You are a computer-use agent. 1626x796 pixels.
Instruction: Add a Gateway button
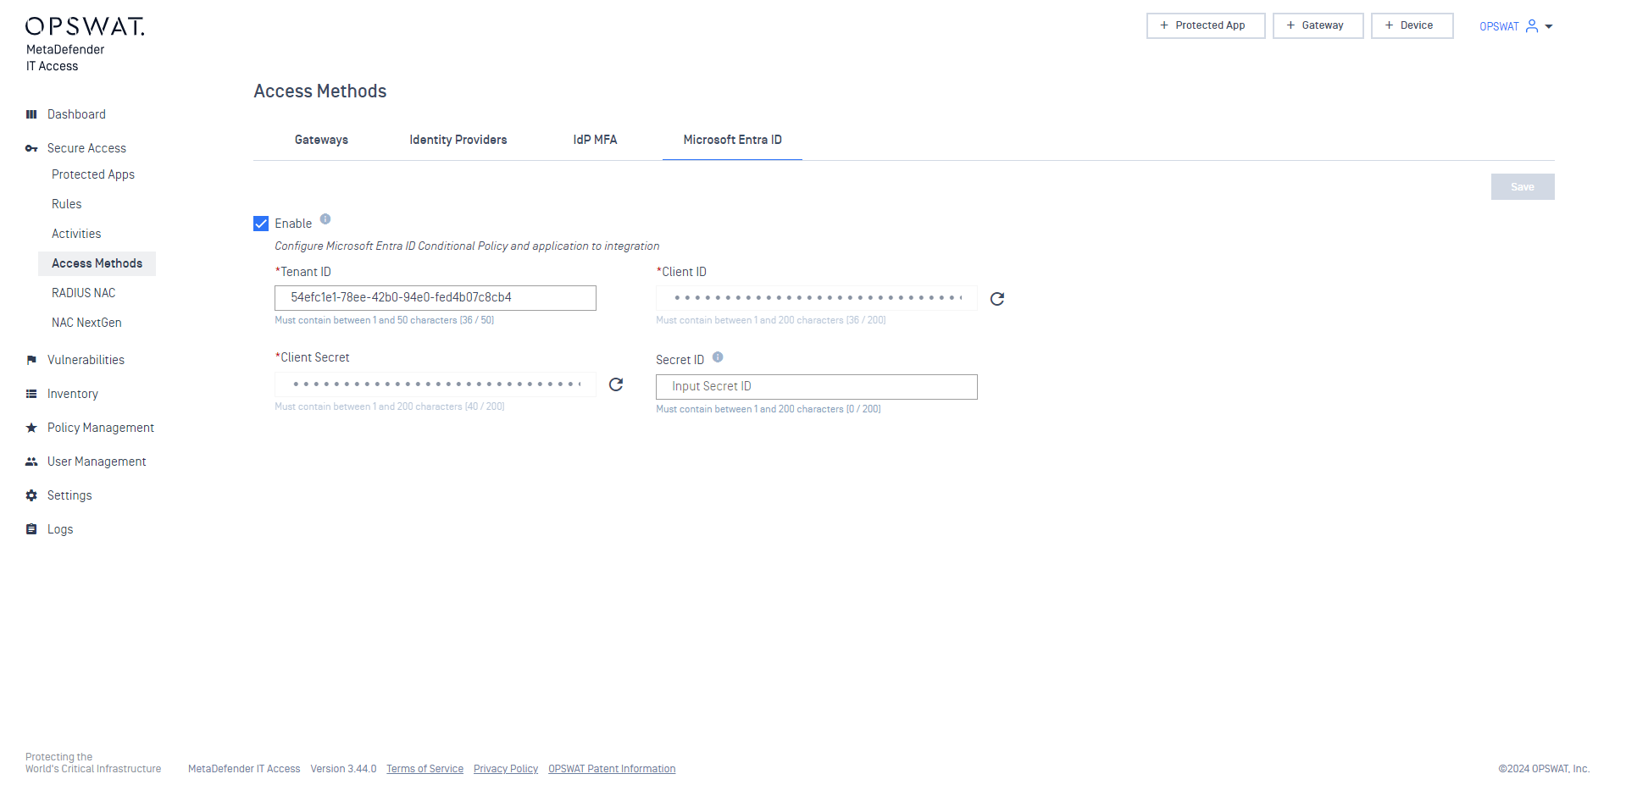[1318, 25]
